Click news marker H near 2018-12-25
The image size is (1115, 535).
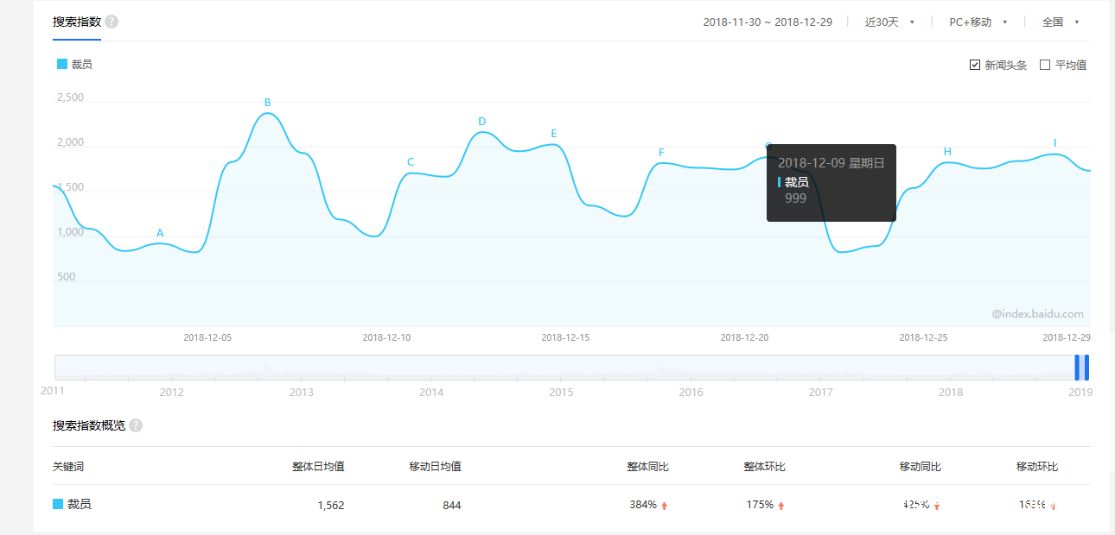[947, 152]
